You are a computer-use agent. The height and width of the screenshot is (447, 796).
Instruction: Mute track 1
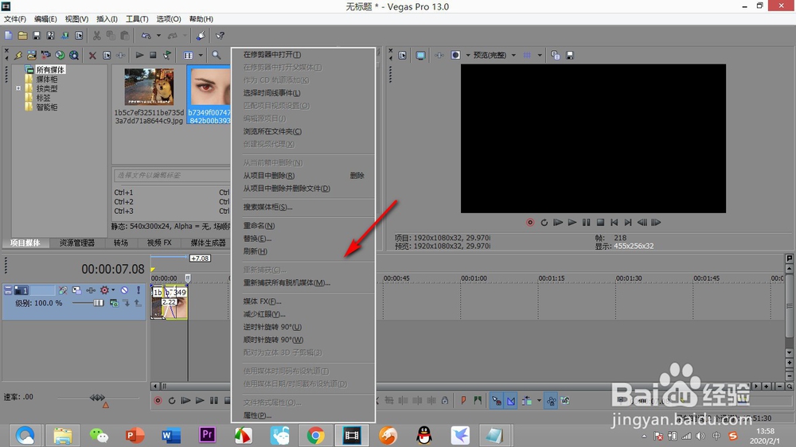(x=124, y=290)
